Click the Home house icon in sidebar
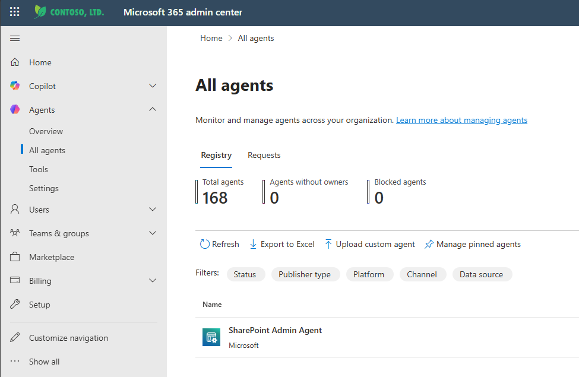 click(15, 62)
